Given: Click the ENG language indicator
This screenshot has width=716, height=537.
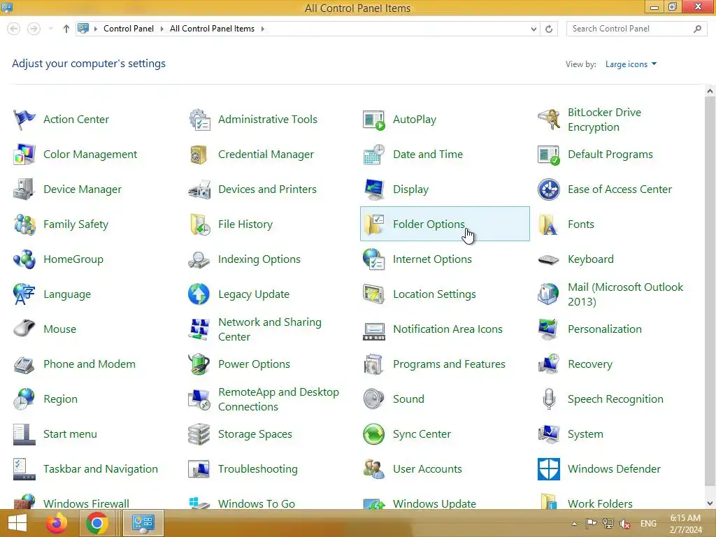Looking at the screenshot, I should point(648,524).
